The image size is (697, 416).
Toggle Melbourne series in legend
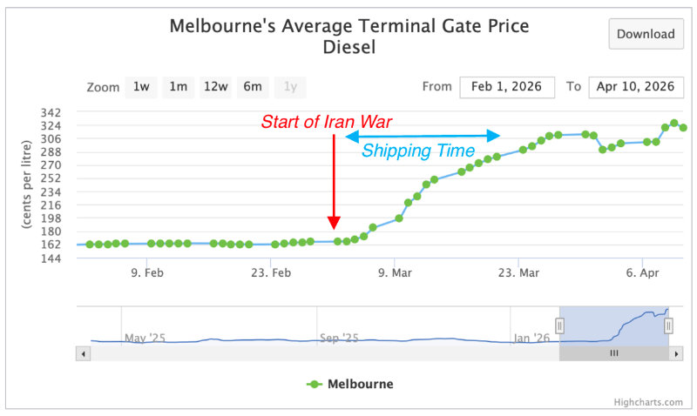349,384
